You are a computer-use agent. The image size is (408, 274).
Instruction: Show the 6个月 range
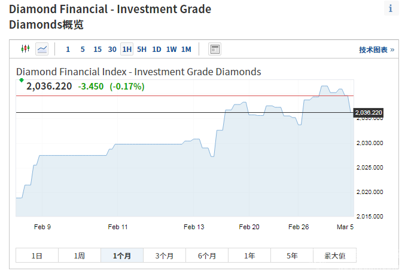tap(207, 255)
